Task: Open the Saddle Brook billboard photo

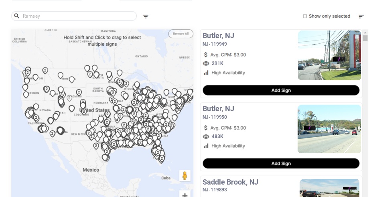Action: (x=329, y=188)
